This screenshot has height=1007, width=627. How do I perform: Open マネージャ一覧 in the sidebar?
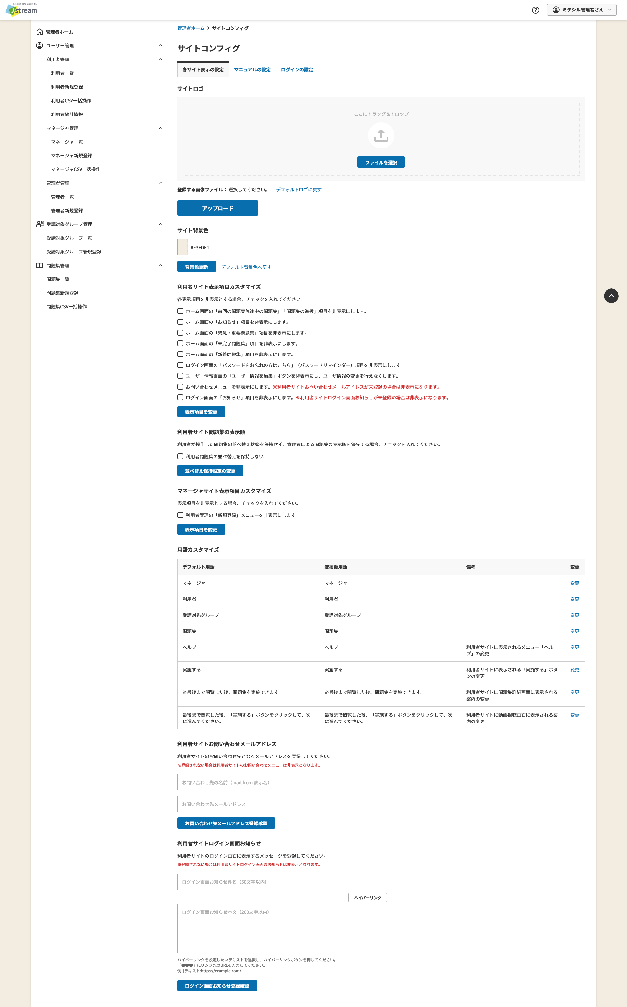[x=67, y=142]
